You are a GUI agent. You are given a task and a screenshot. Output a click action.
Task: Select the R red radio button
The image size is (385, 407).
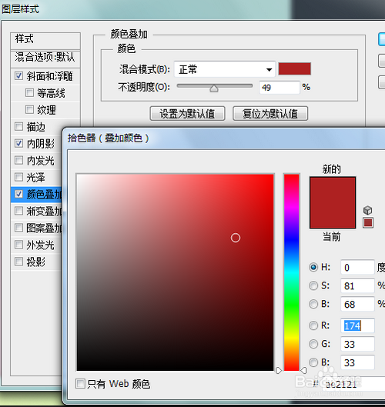(x=313, y=325)
